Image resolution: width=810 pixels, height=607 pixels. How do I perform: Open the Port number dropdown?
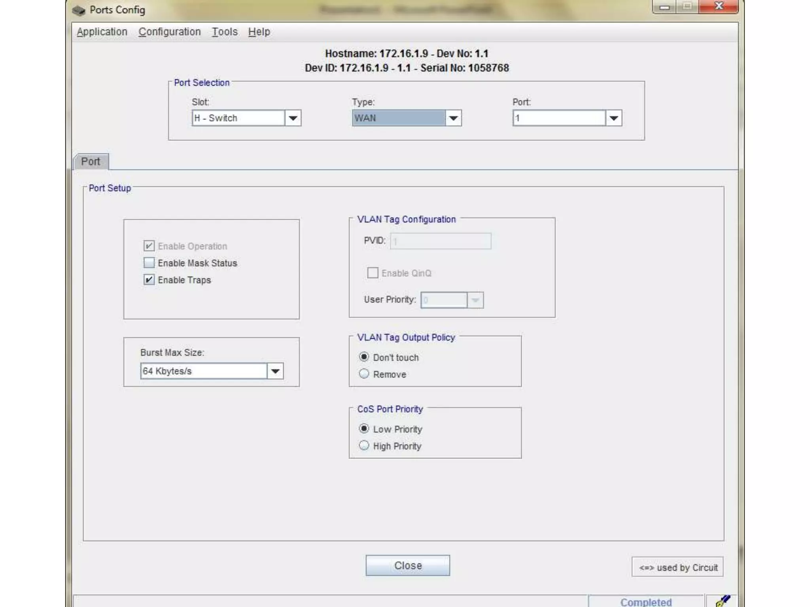click(613, 118)
